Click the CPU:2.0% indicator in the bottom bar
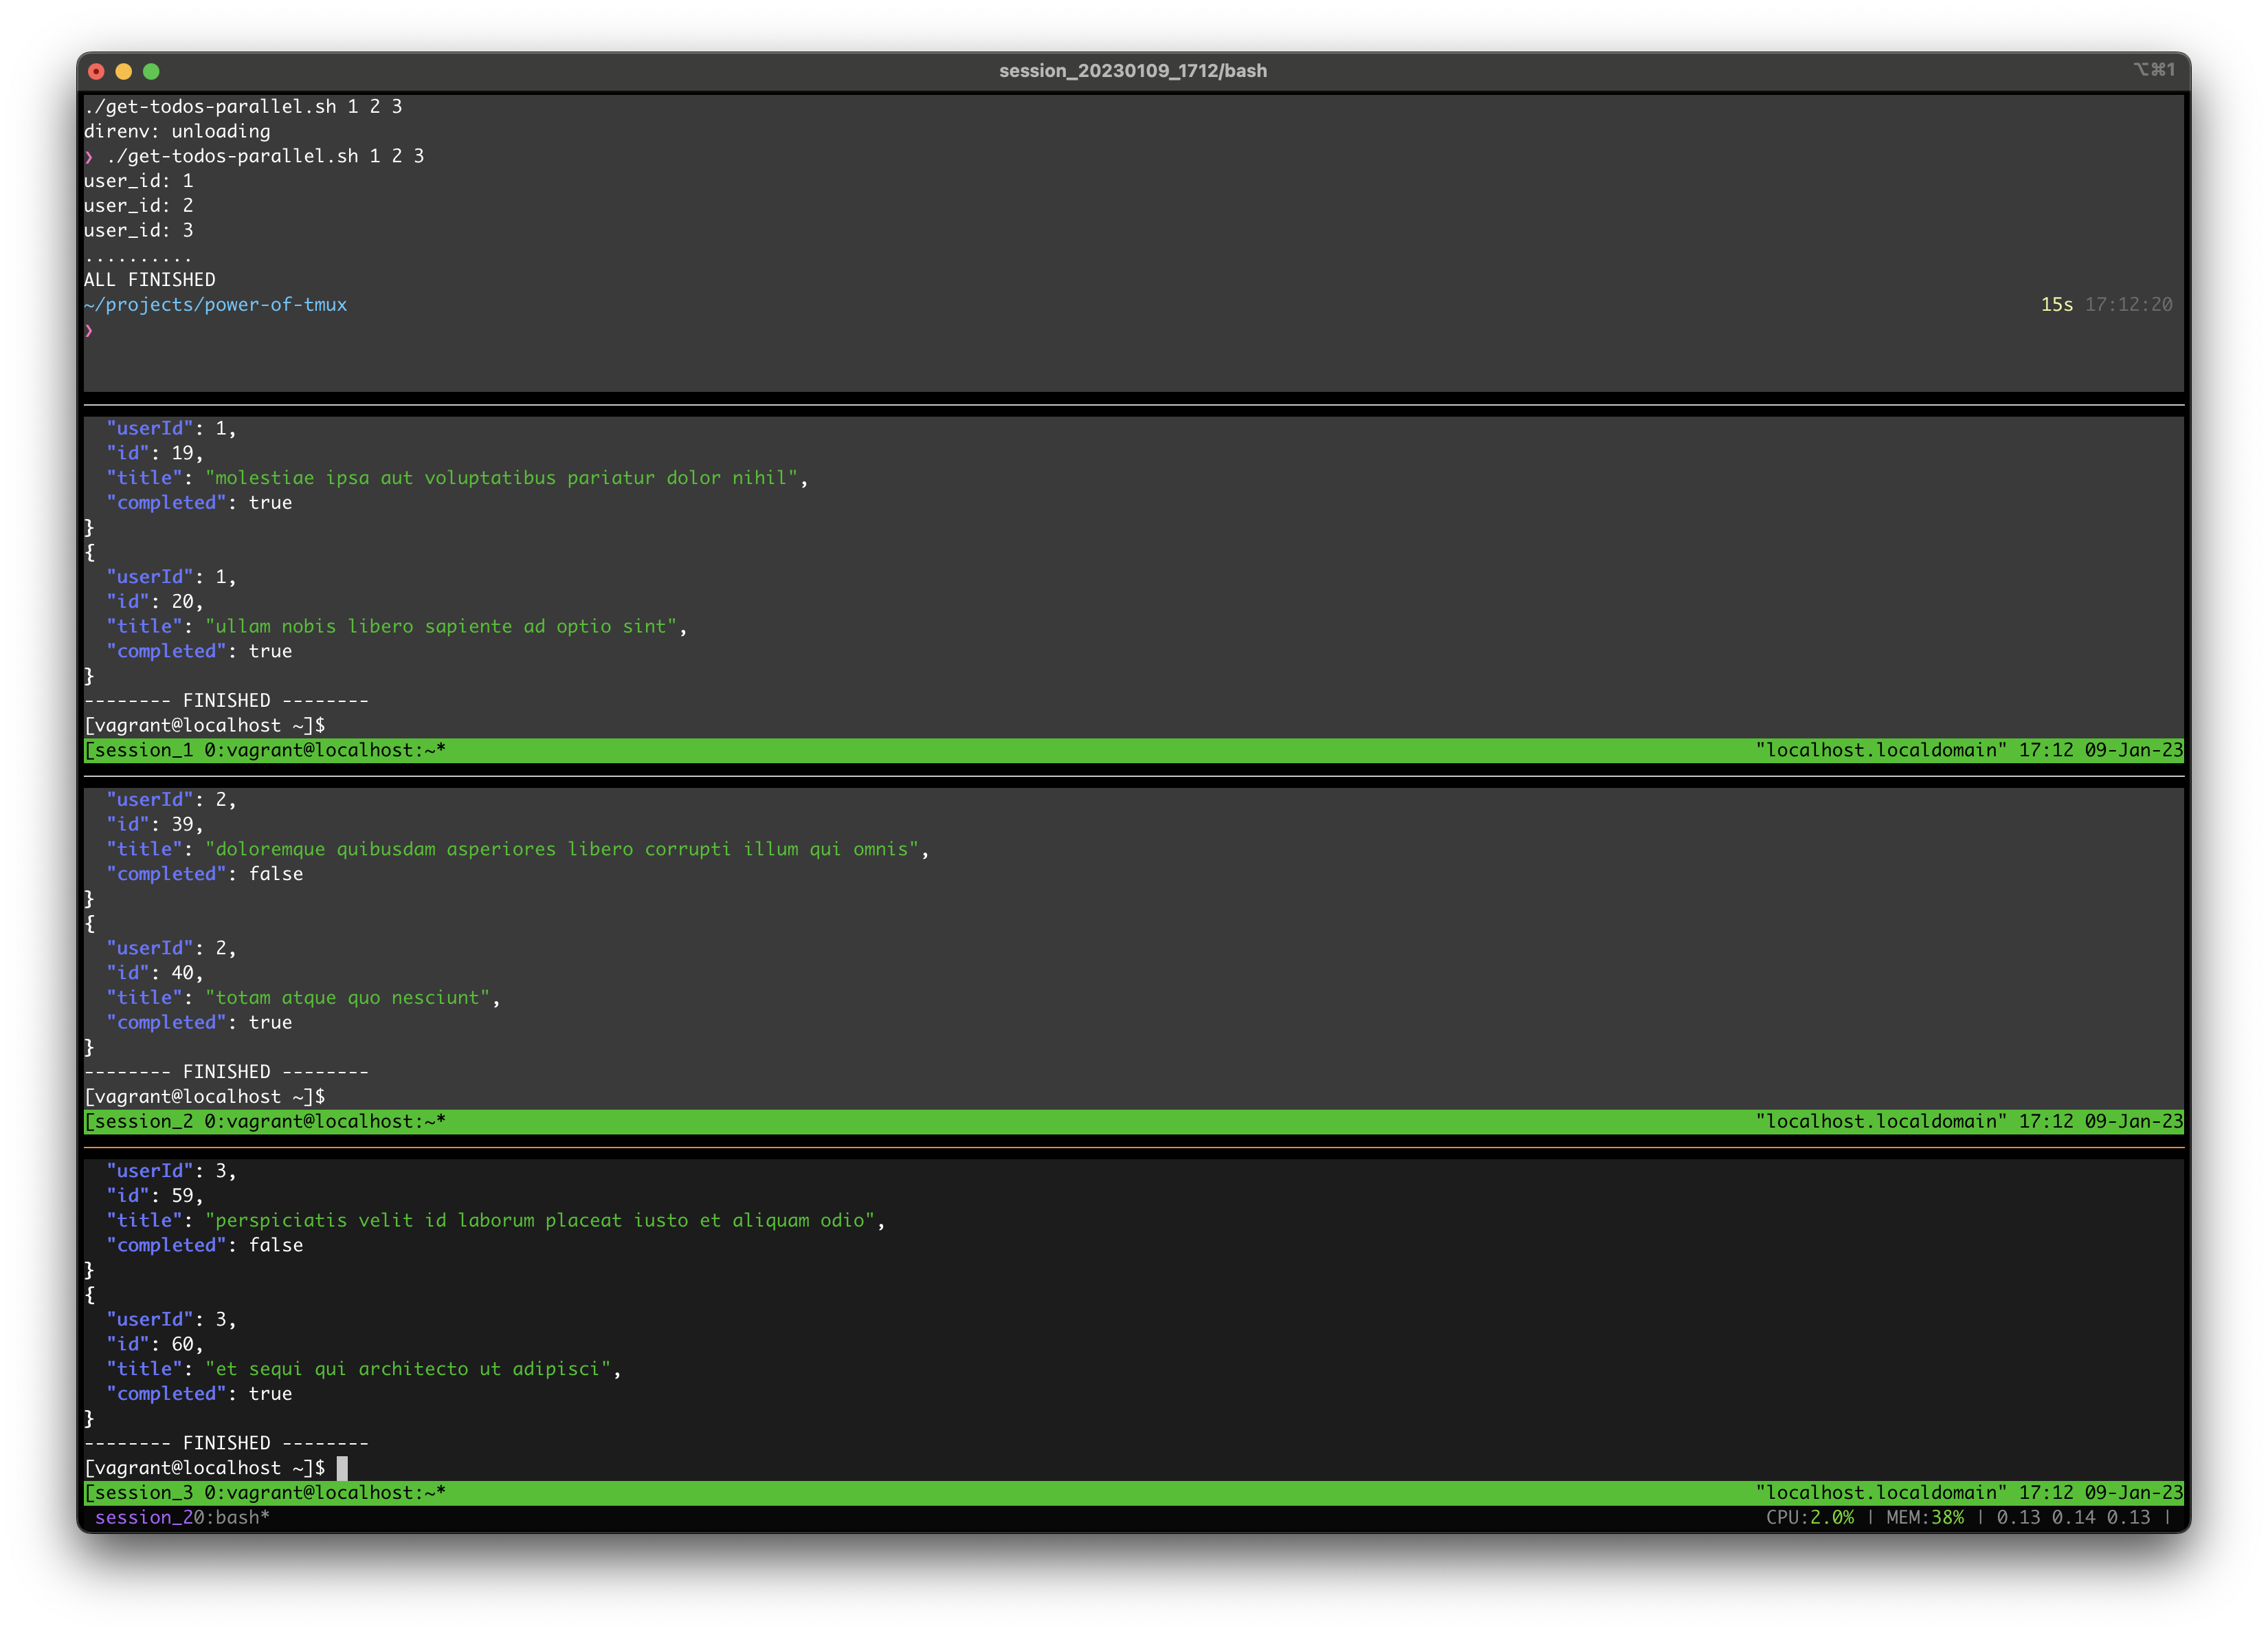This screenshot has height=1635, width=2268. tap(1810, 1518)
